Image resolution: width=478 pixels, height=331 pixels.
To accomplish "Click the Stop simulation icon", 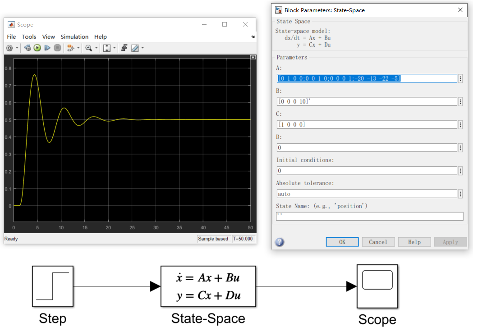I will pos(58,48).
